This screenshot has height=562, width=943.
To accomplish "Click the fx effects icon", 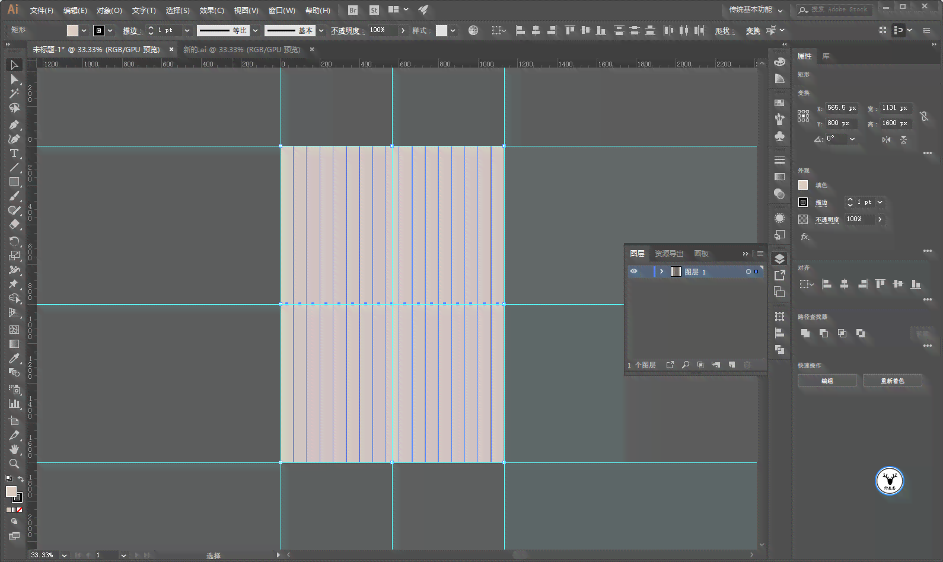I will point(805,237).
